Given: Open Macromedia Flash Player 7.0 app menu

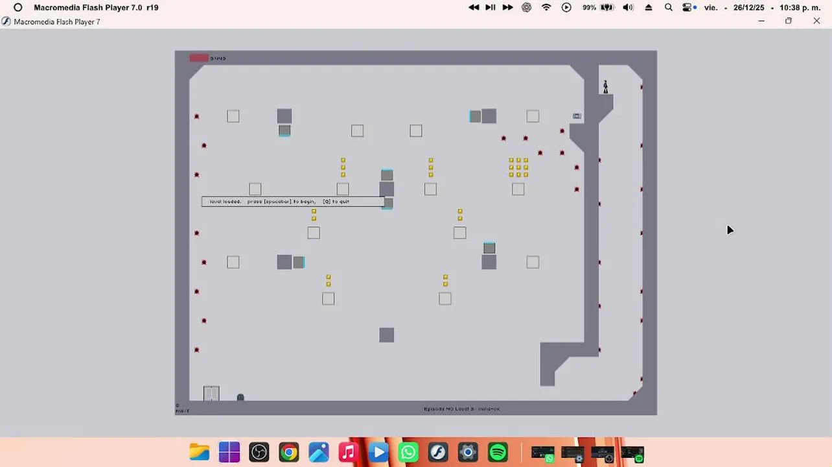Looking at the screenshot, I should tap(96, 7).
